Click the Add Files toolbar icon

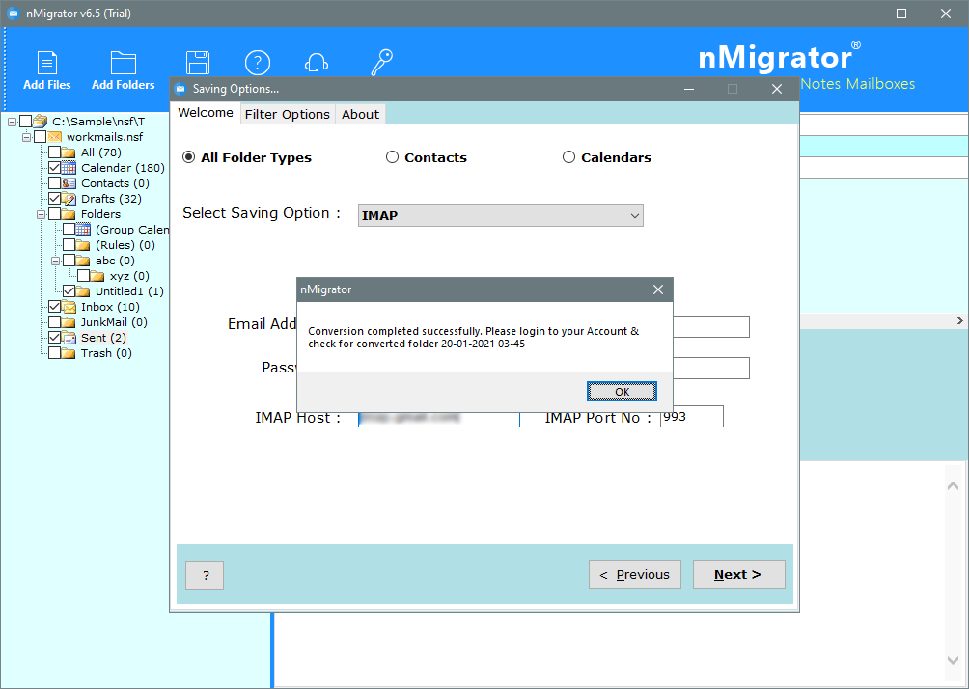coord(47,63)
